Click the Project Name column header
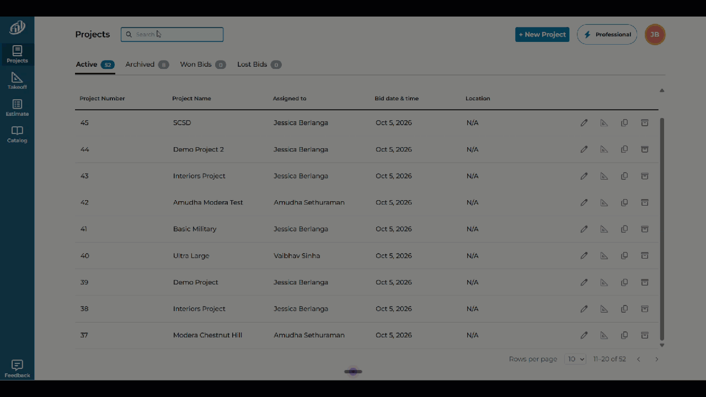The height and width of the screenshot is (397, 706). (x=191, y=99)
